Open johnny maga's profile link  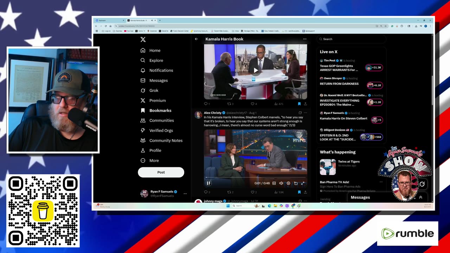click(213, 201)
